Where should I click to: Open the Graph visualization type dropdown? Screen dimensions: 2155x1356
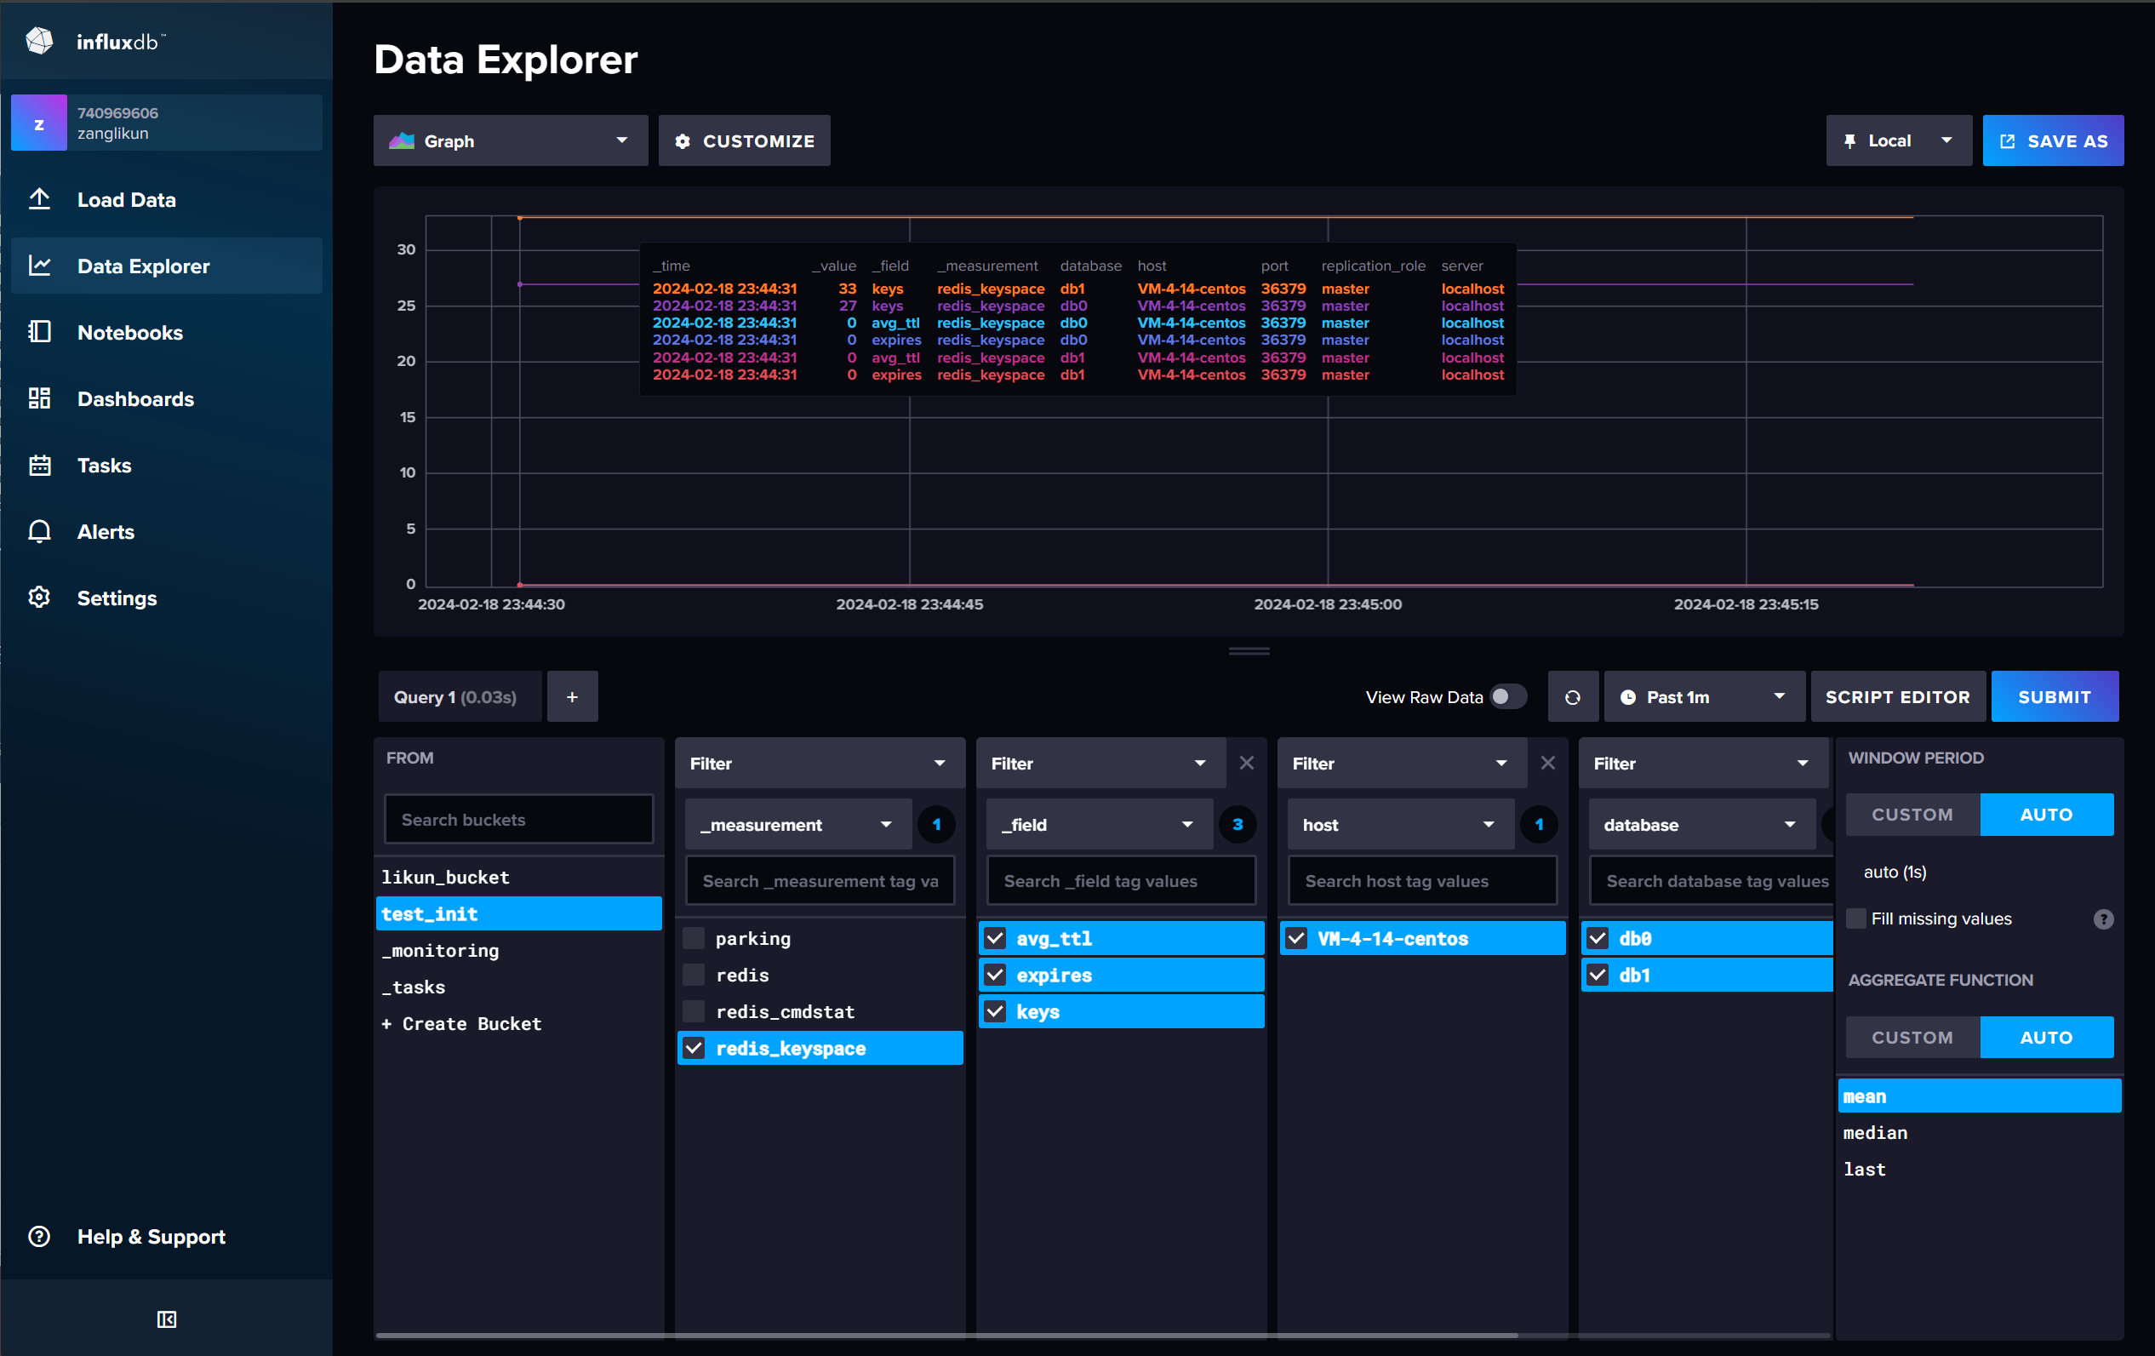pyautogui.click(x=509, y=140)
